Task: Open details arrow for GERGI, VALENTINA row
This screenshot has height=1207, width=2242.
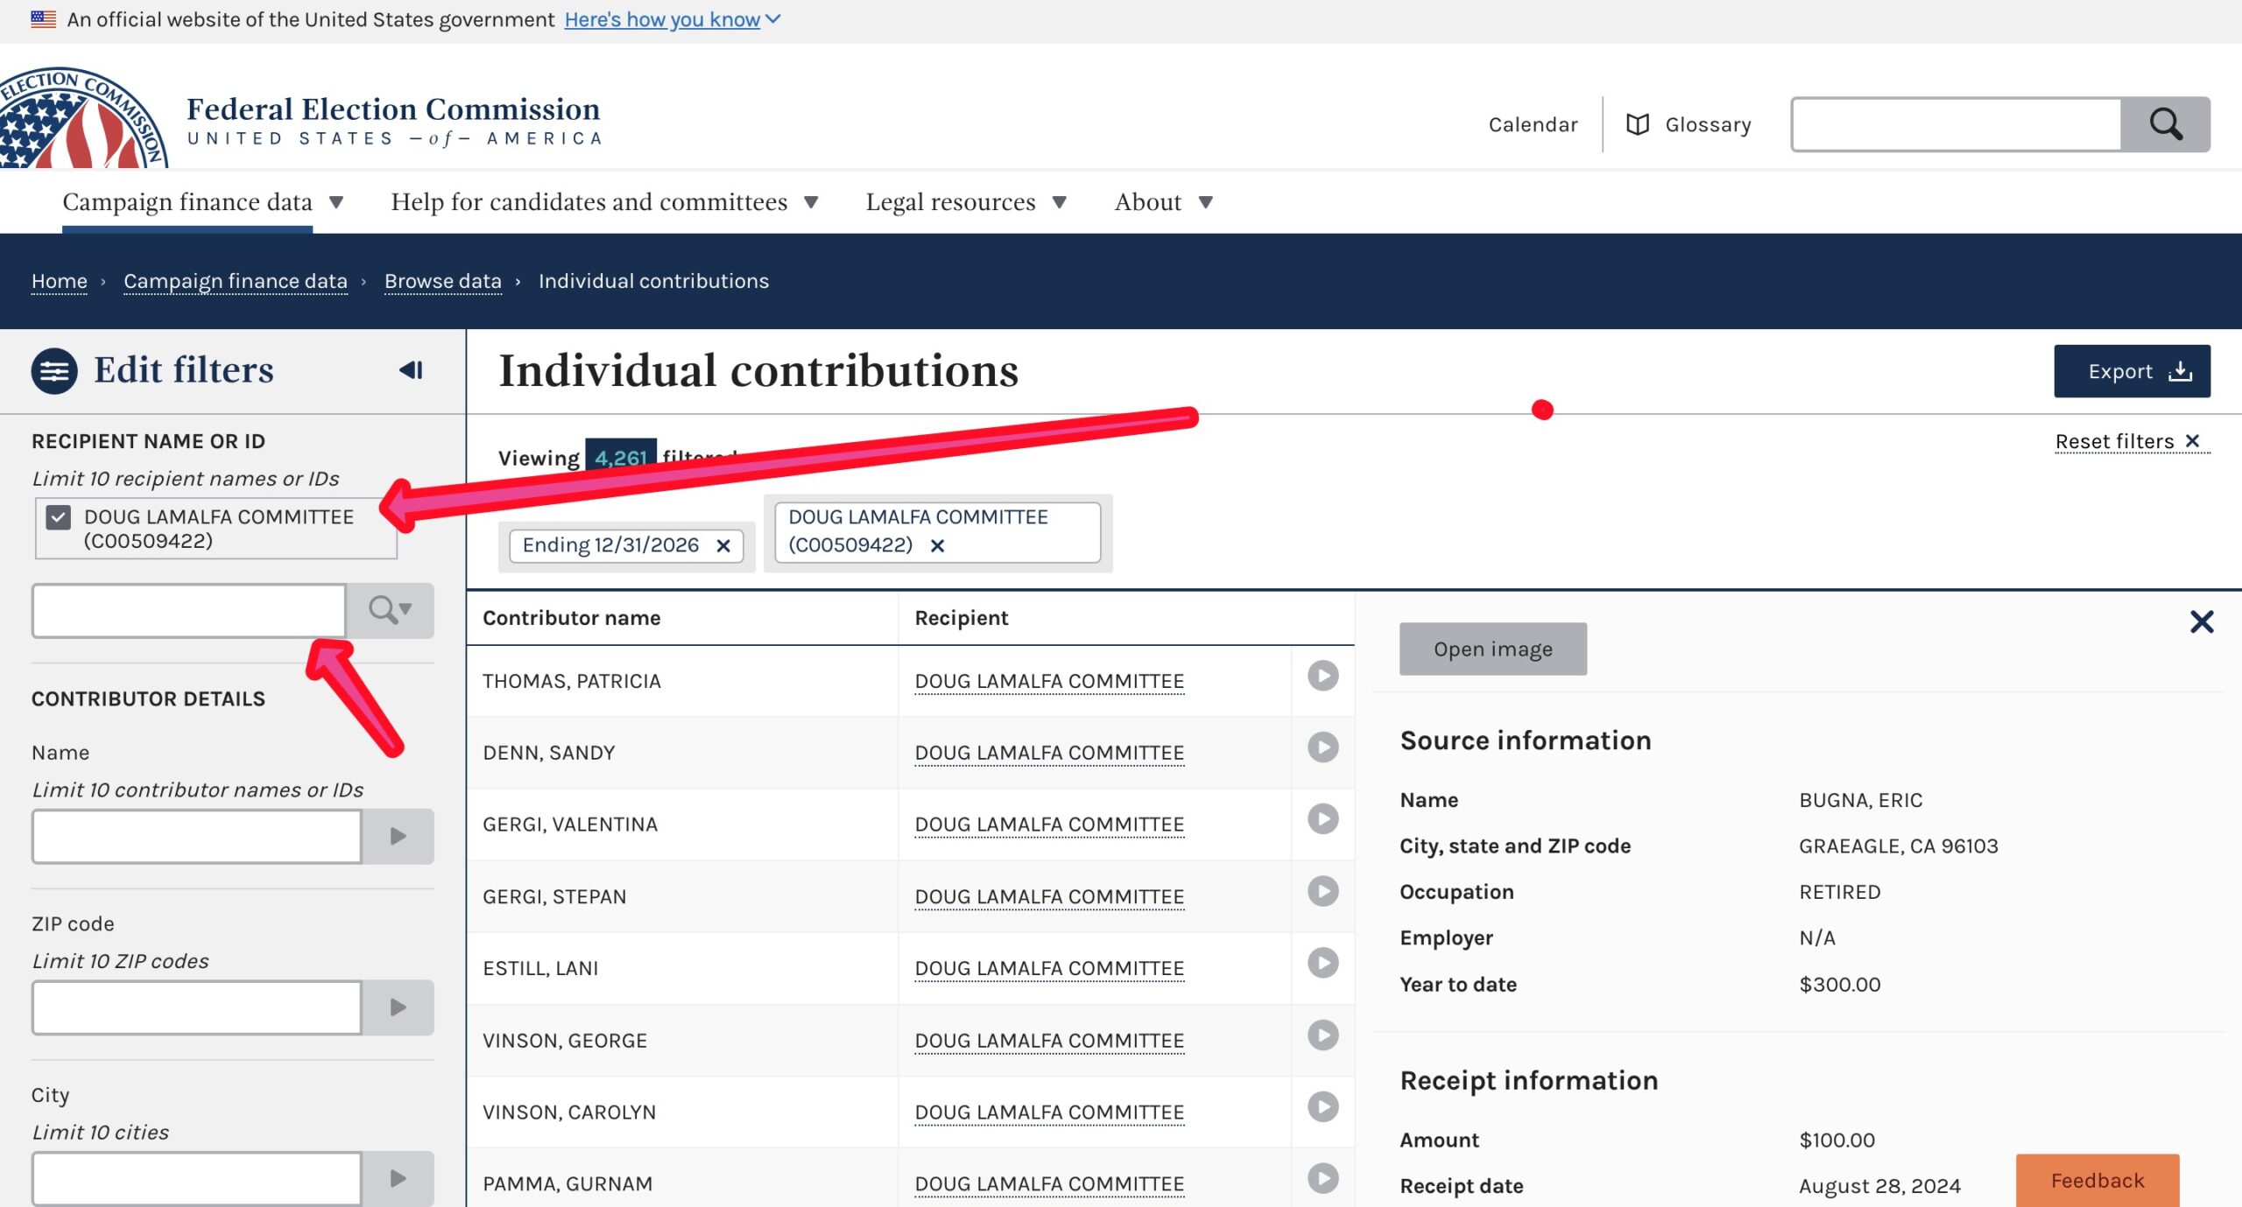Action: pos(1322,819)
